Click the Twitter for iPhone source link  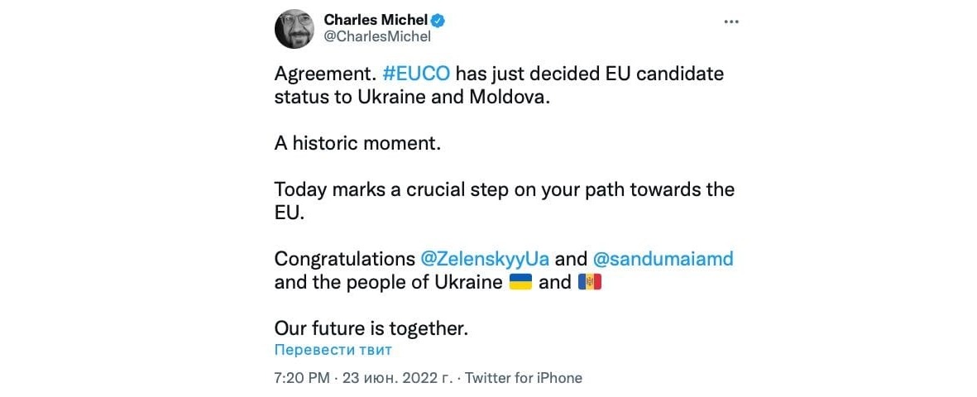(524, 378)
